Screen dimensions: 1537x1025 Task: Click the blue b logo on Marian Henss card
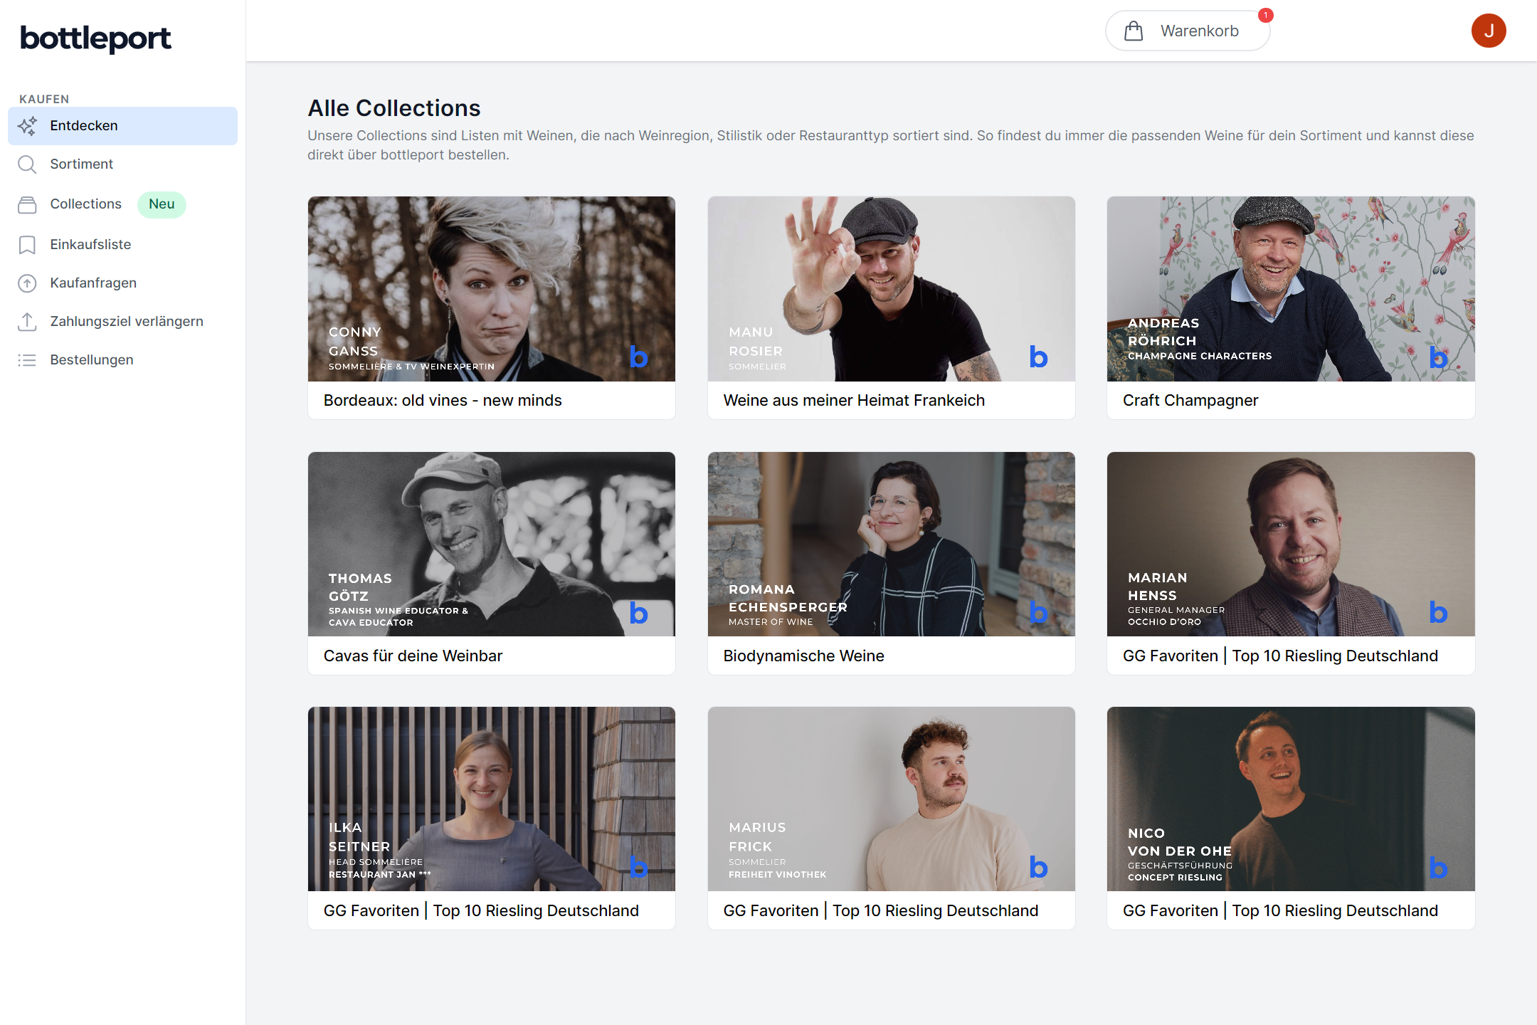(1438, 612)
